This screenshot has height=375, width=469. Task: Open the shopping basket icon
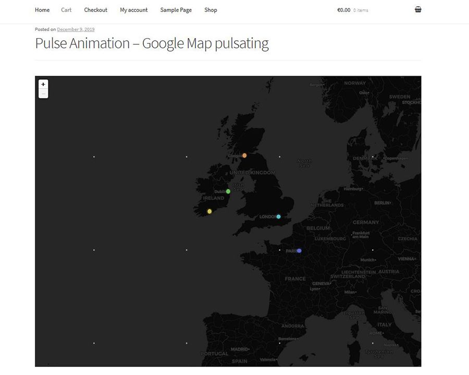[418, 9]
